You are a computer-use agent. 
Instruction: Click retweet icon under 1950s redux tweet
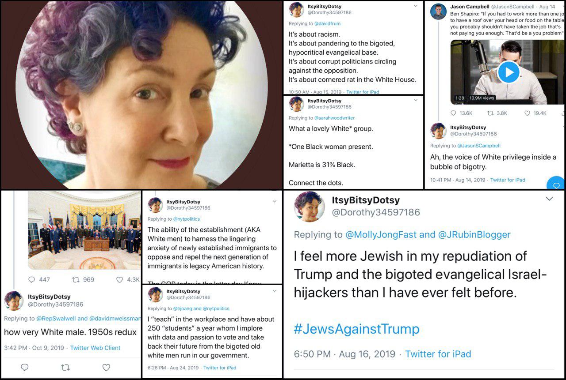(65, 367)
